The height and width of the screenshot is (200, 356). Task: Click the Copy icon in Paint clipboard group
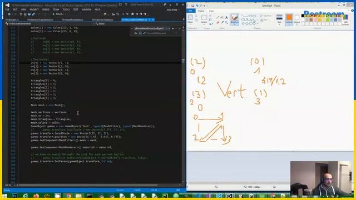click(x=196, y=20)
